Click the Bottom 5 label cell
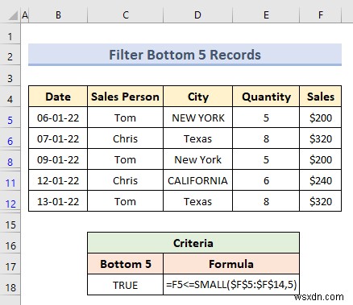This screenshot has height=305, width=353. point(125,264)
